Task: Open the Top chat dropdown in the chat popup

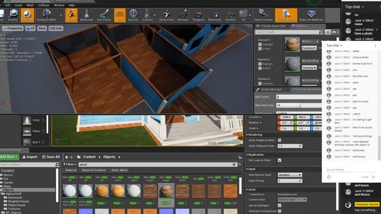Action: point(334,46)
